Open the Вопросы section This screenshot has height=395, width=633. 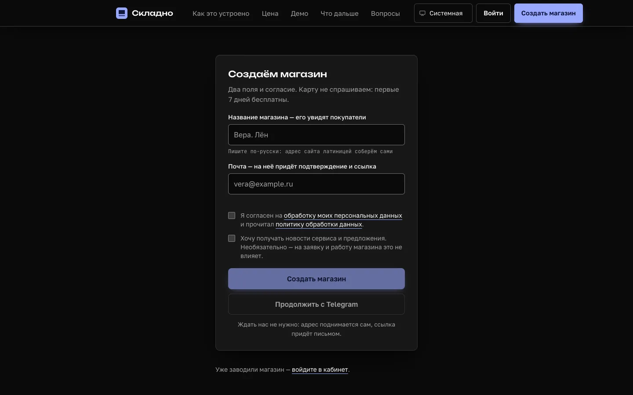coord(386,14)
